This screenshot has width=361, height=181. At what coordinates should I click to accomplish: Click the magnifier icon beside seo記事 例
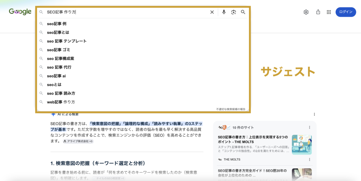click(41, 24)
